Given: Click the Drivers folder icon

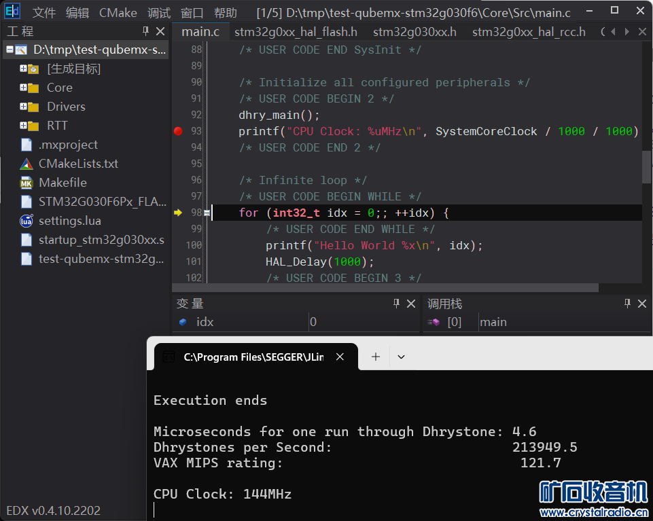Looking at the screenshot, I should [33, 107].
